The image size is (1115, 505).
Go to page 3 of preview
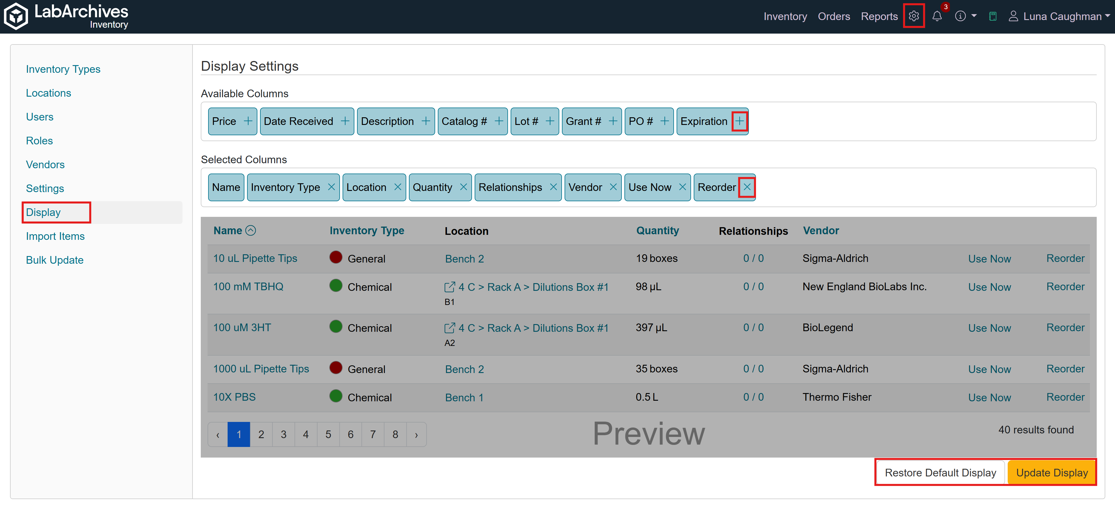point(284,435)
